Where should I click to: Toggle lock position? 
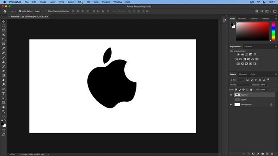point(243,90)
